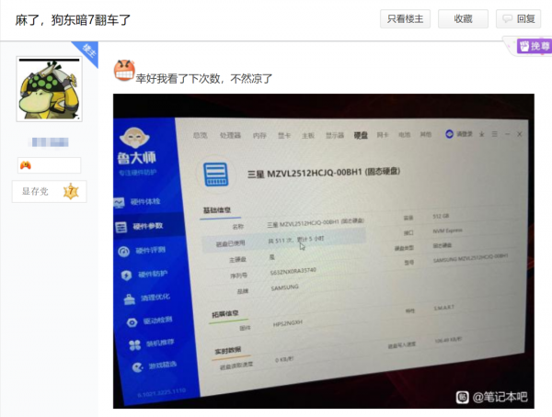552x417 pixels.
Task: Click the firmware value HPS2NGXH
Action: pyautogui.click(x=288, y=323)
